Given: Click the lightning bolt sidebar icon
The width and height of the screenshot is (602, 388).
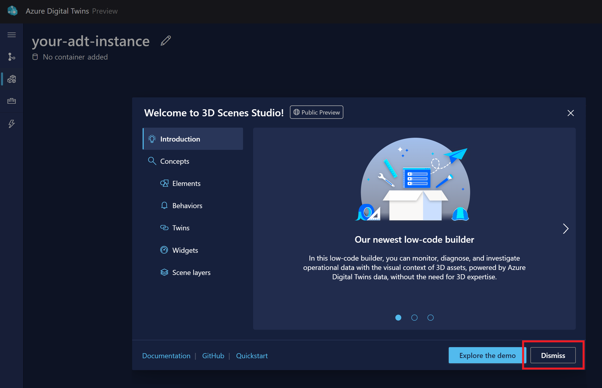Looking at the screenshot, I should click(x=12, y=124).
